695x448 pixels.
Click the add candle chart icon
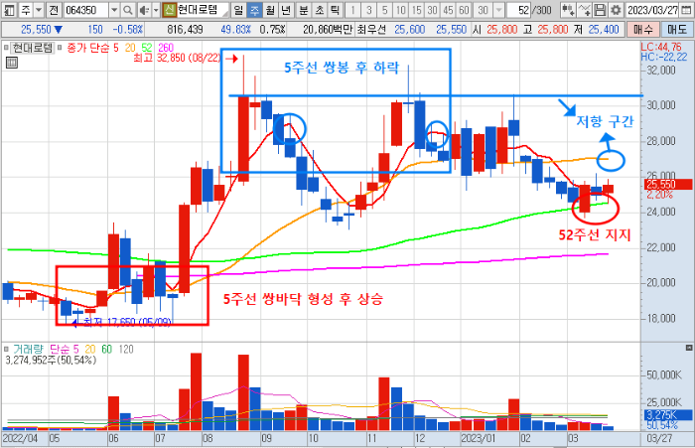tap(568, 9)
